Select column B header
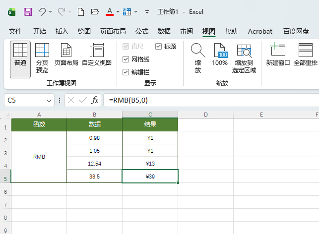This screenshot has height=234, width=319. (x=95, y=115)
